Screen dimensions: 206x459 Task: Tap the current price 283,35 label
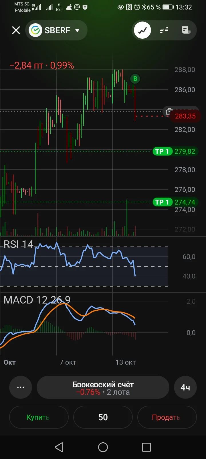[x=185, y=116]
